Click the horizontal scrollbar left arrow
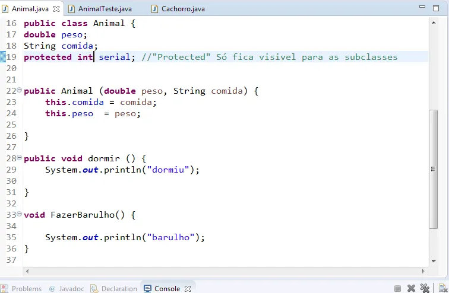449x293 pixels. [x=27, y=271]
